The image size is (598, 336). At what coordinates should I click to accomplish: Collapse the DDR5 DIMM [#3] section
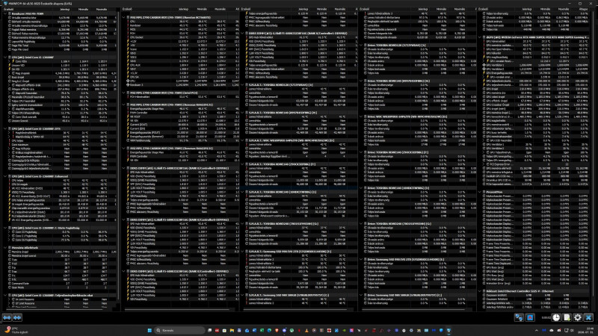(x=242, y=33)
